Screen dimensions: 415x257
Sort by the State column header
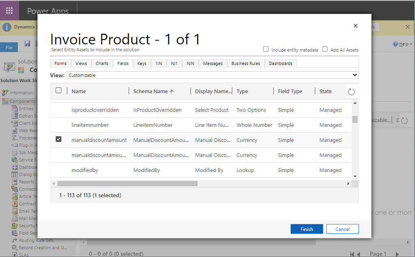[x=325, y=91]
